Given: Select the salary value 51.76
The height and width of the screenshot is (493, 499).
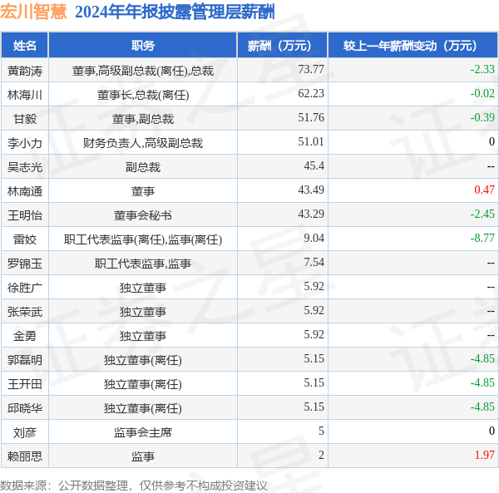Looking at the screenshot, I should point(311,117).
